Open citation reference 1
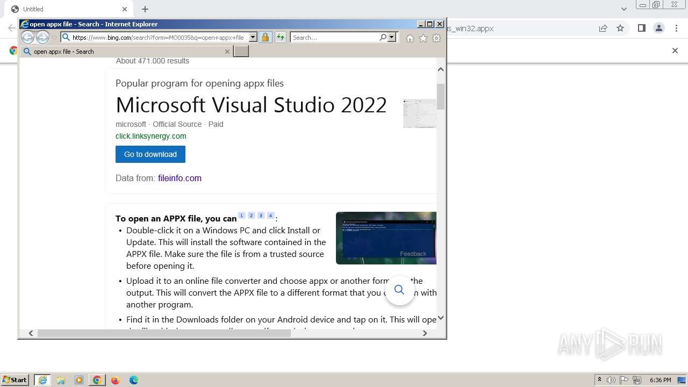The width and height of the screenshot is (688, 387). click(x=241, y=216)
